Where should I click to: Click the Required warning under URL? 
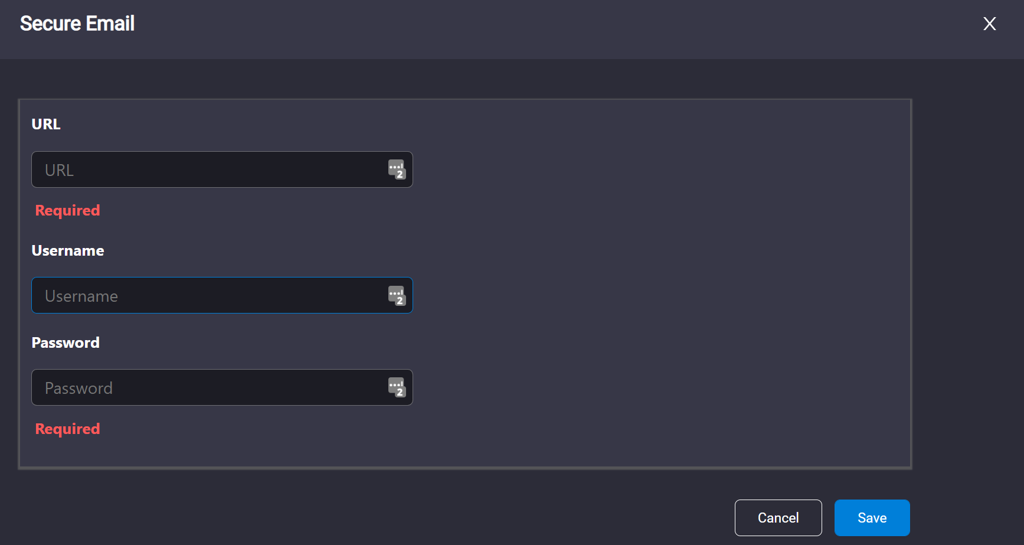68,211
